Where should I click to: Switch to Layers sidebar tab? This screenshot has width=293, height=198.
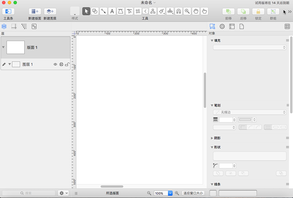click(4, 26)
